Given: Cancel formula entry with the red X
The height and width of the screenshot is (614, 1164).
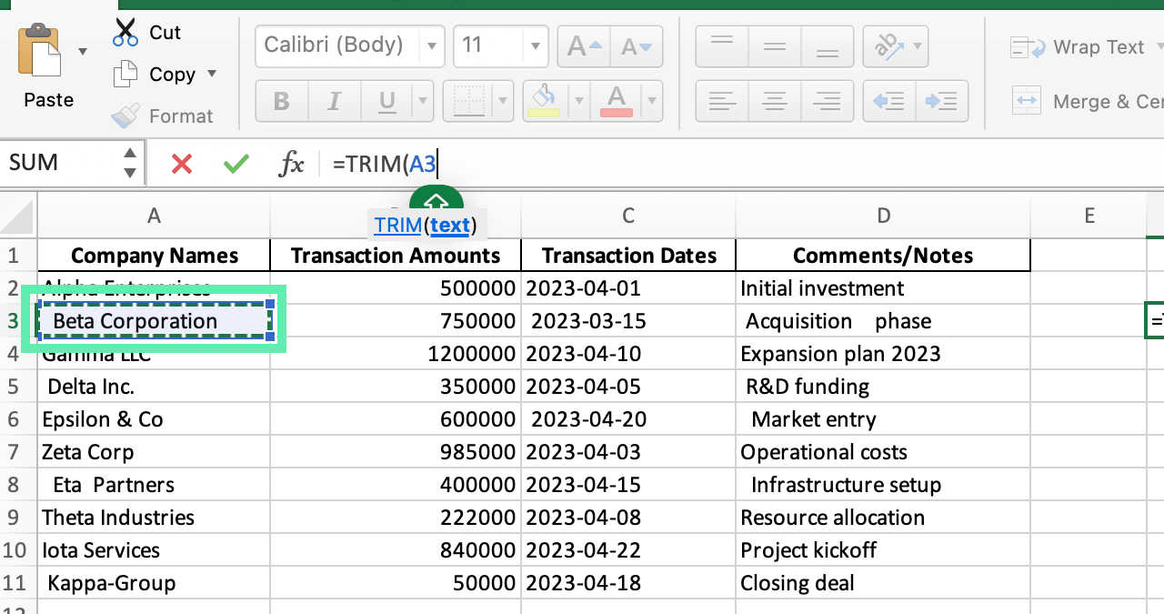Looking at the screenshot, I should tap(181, 164).
